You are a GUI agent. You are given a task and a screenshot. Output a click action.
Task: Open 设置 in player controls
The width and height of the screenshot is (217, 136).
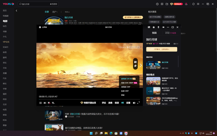128,103
